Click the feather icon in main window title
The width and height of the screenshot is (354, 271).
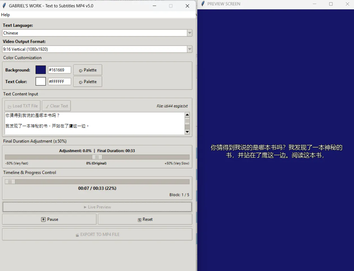tap(4, 6)
